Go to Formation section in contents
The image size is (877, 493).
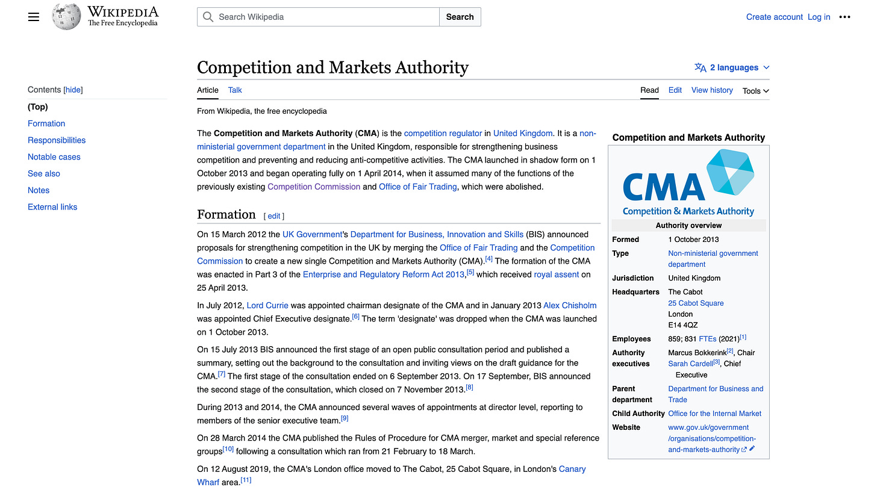tap(46, 123)
